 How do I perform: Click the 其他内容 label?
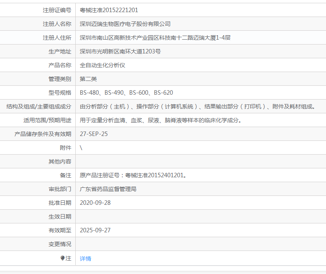pyautogui.click(x=60, y=161)
